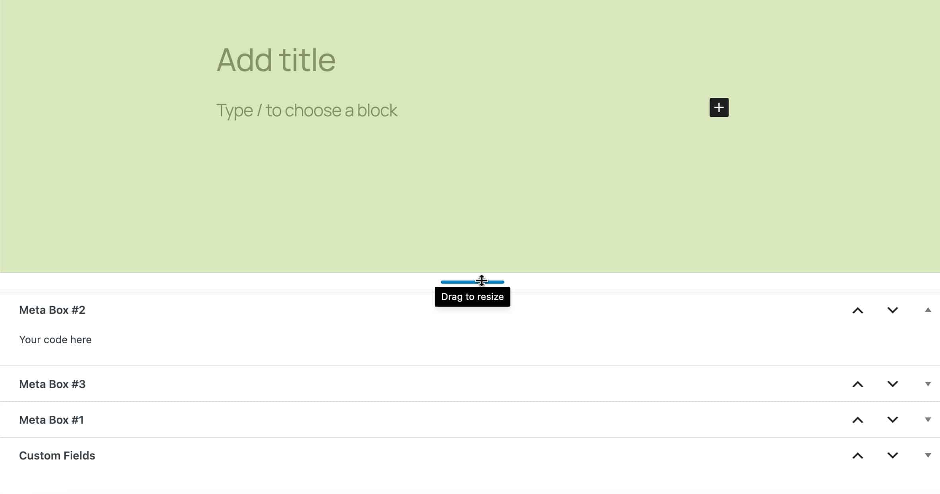This screenshot has height=494, width=940.
Task: Collapse Meta Box #3 upward
Action: click(x=858, y=384)
